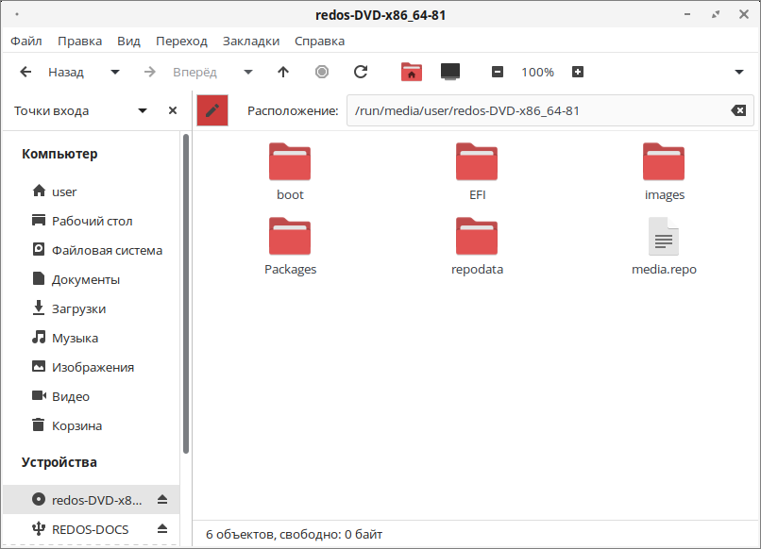Toggle the location edit pencil button

point(212,110)
